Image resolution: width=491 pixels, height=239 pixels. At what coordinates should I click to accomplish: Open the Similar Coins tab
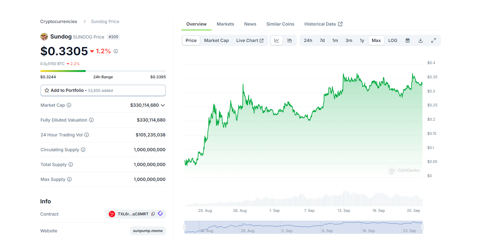pyautogui.click(x=280, y=24)
